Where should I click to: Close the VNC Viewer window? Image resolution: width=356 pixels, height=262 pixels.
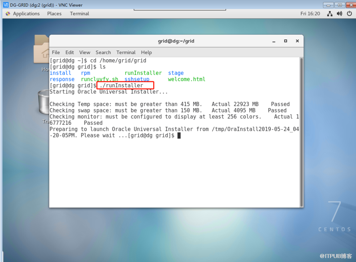(x=351, y=5)
